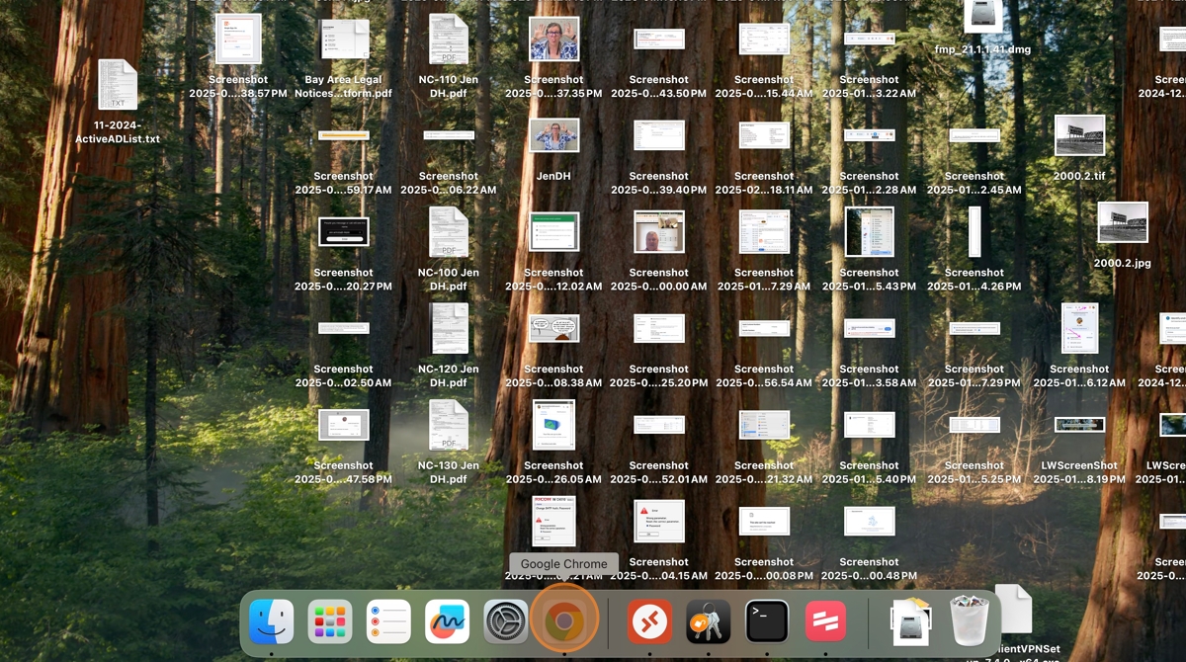Select the 2000.2.jpg image icon
Viewport: 1186px width, 662px height.
(1123, 222)
